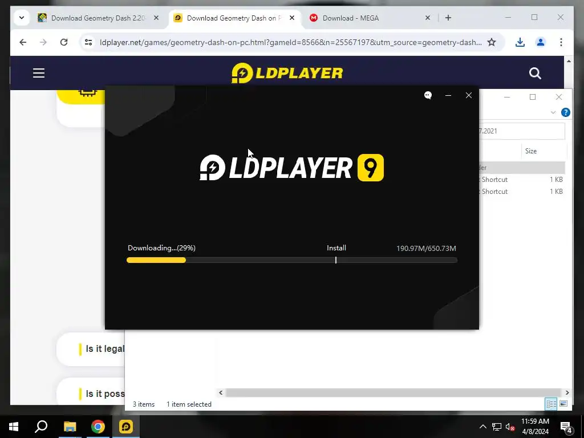Close the Download - MEGA tab

pos(428,18)
